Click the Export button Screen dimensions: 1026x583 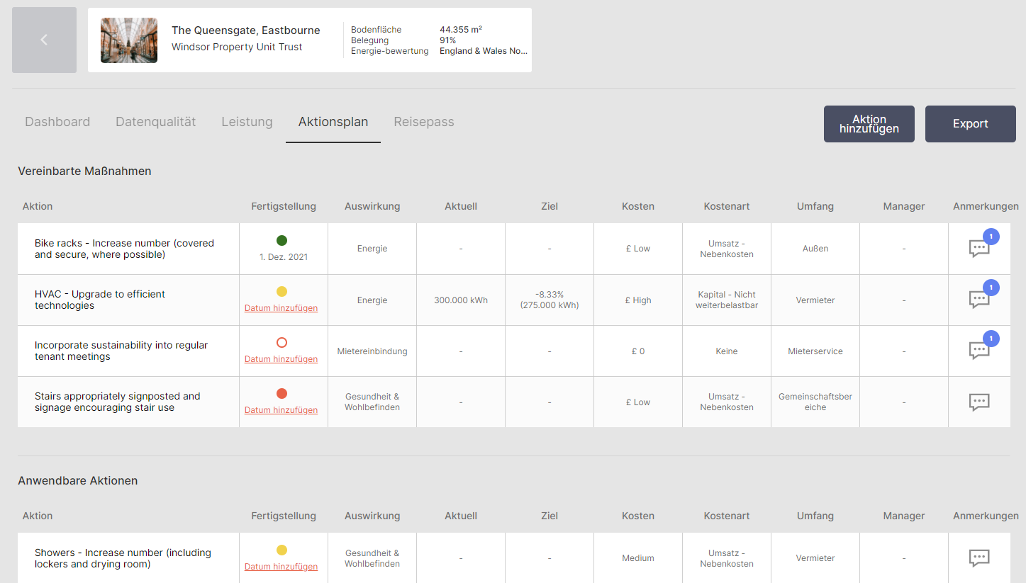pos(970,123)
